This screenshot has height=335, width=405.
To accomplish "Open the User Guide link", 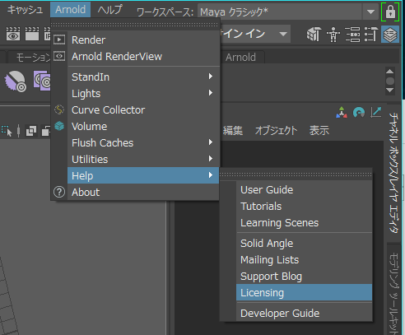I will click(304, 190).
